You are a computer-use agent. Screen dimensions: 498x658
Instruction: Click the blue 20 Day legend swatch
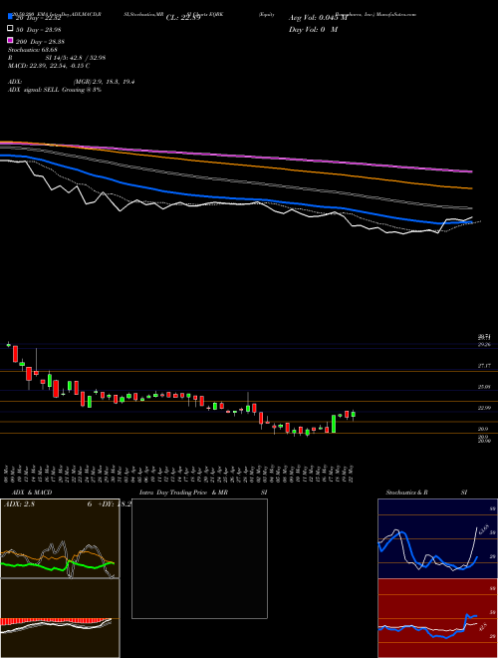pyautogui.click(x=10, y=17)
